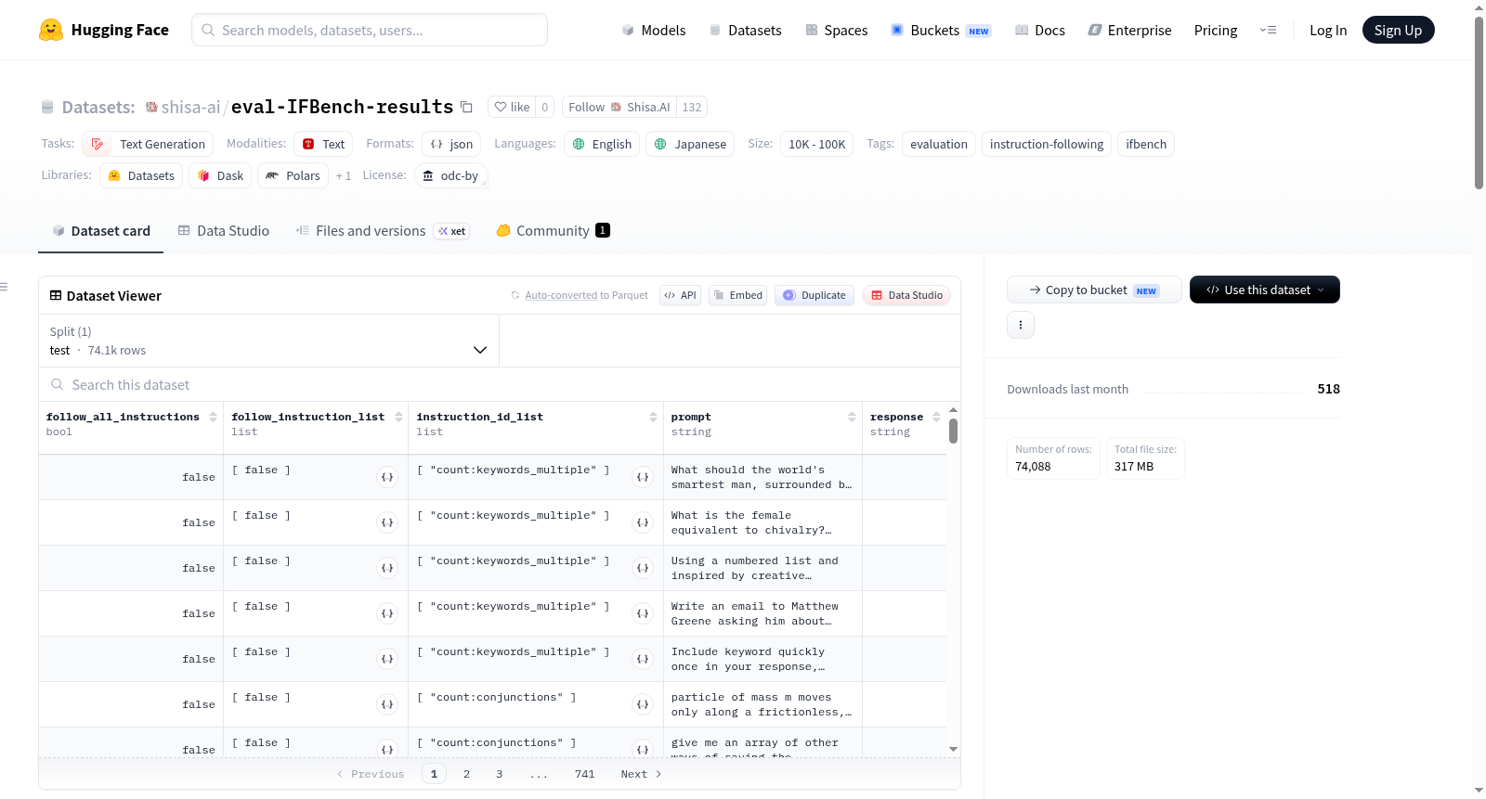Screen dimensions: 1486x799
Task: Click the shisa-ai organization avatar icon
Action: (151, 107)
